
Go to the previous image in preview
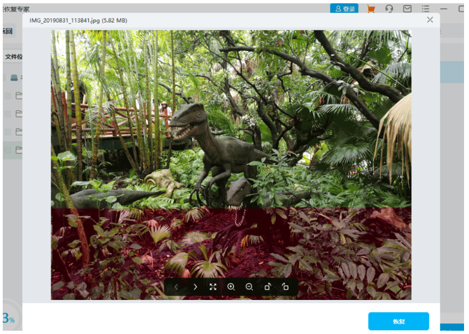[x=176, y=287]
